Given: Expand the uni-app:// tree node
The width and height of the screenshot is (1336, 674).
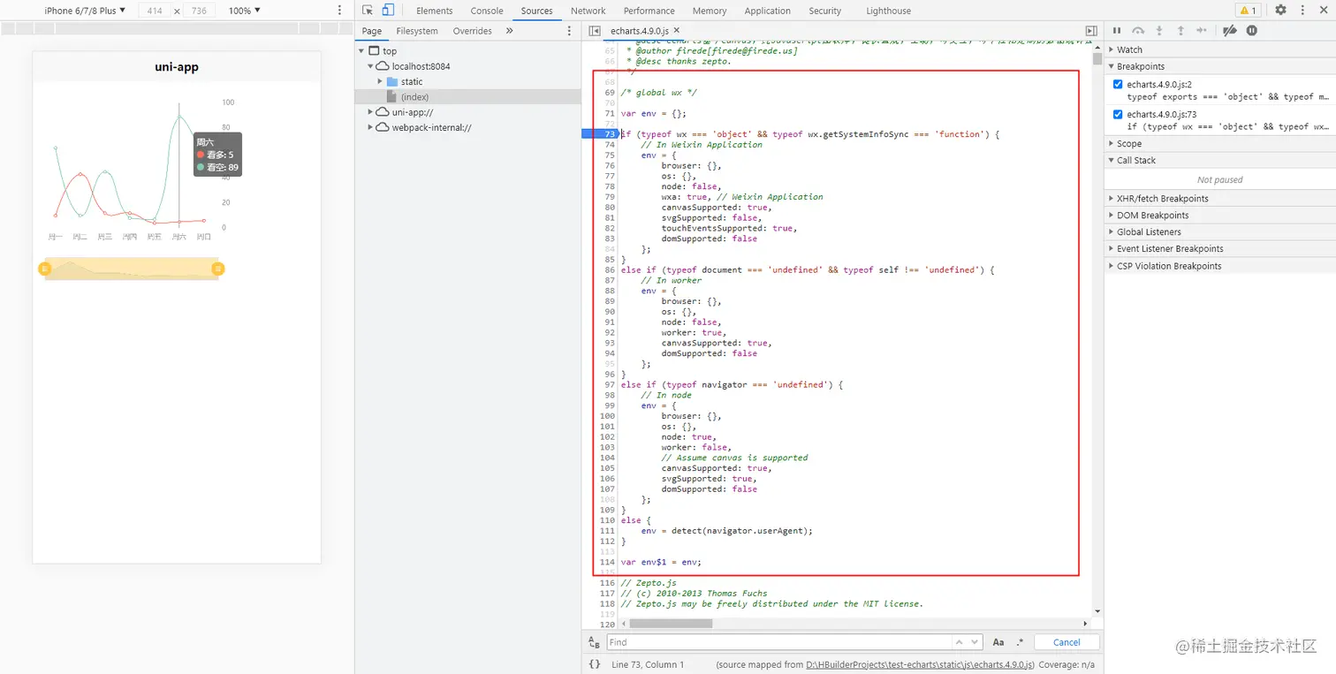Looking at the screenshot, I should 371,112.
